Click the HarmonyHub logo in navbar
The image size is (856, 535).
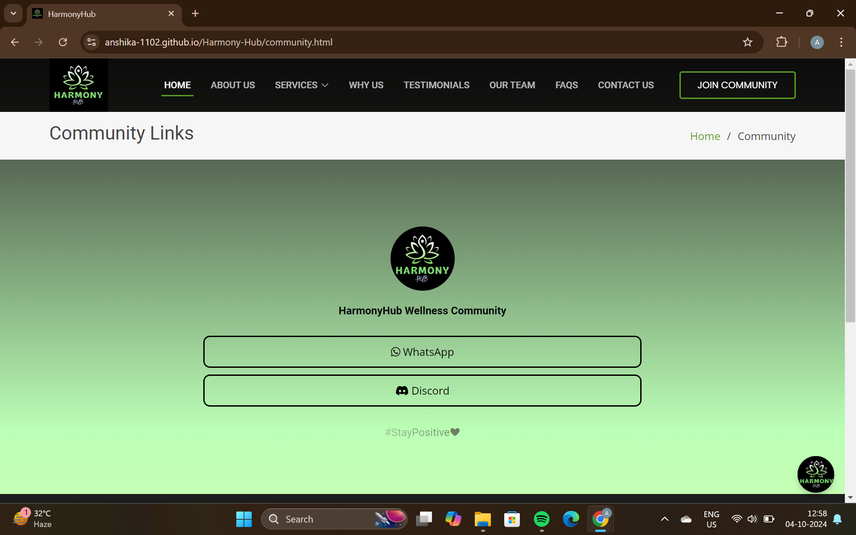pyautogui.click(x=78, y=85)
